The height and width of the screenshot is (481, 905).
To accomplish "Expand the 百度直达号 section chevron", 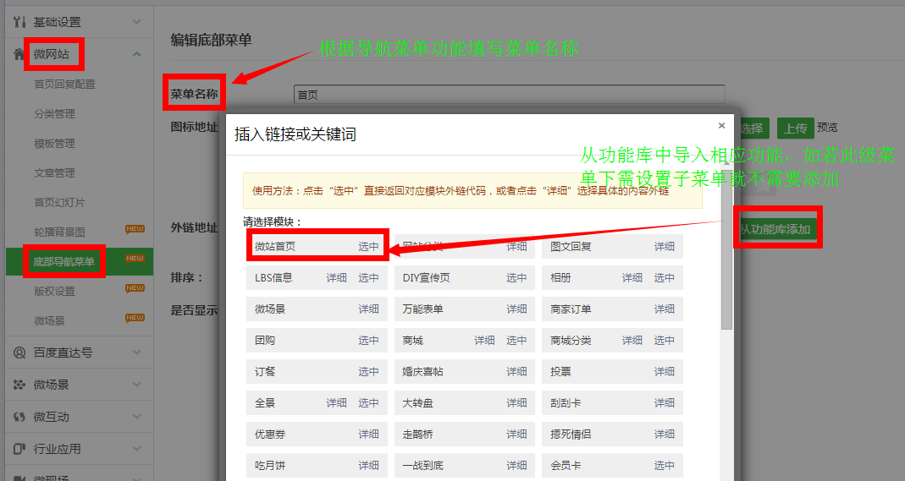I will 136,353.
